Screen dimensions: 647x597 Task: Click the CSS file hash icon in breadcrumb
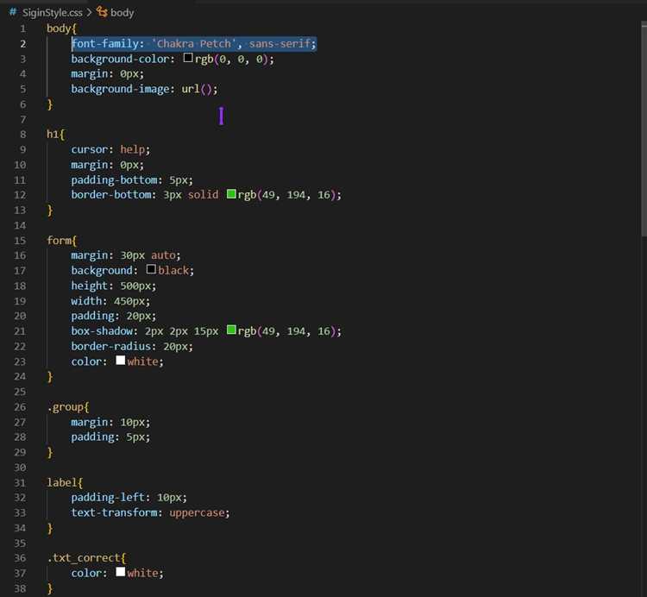click(13, 12)
